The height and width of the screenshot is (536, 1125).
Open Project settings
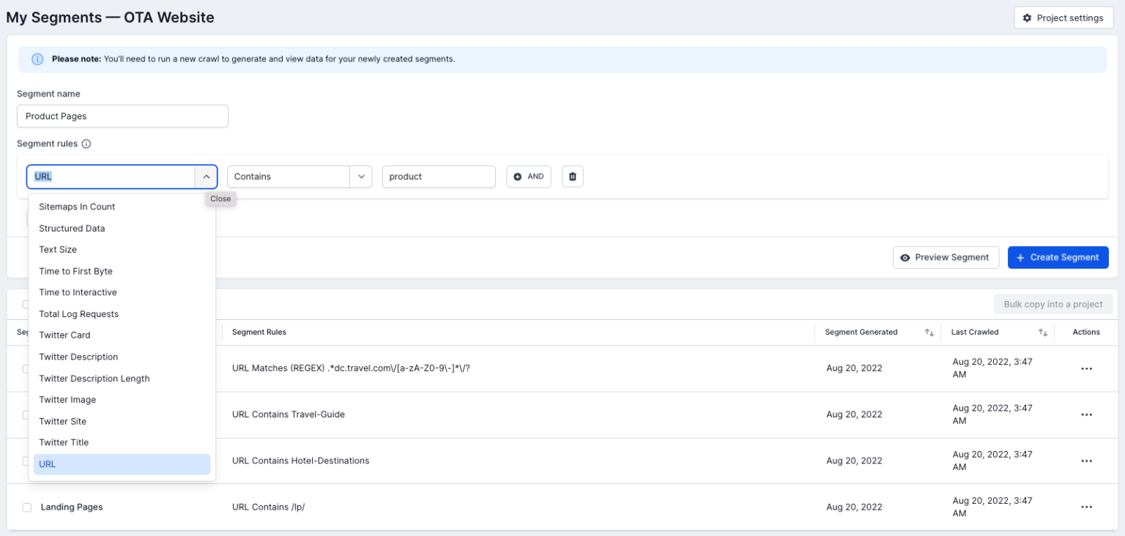(x=1063, y=18)
